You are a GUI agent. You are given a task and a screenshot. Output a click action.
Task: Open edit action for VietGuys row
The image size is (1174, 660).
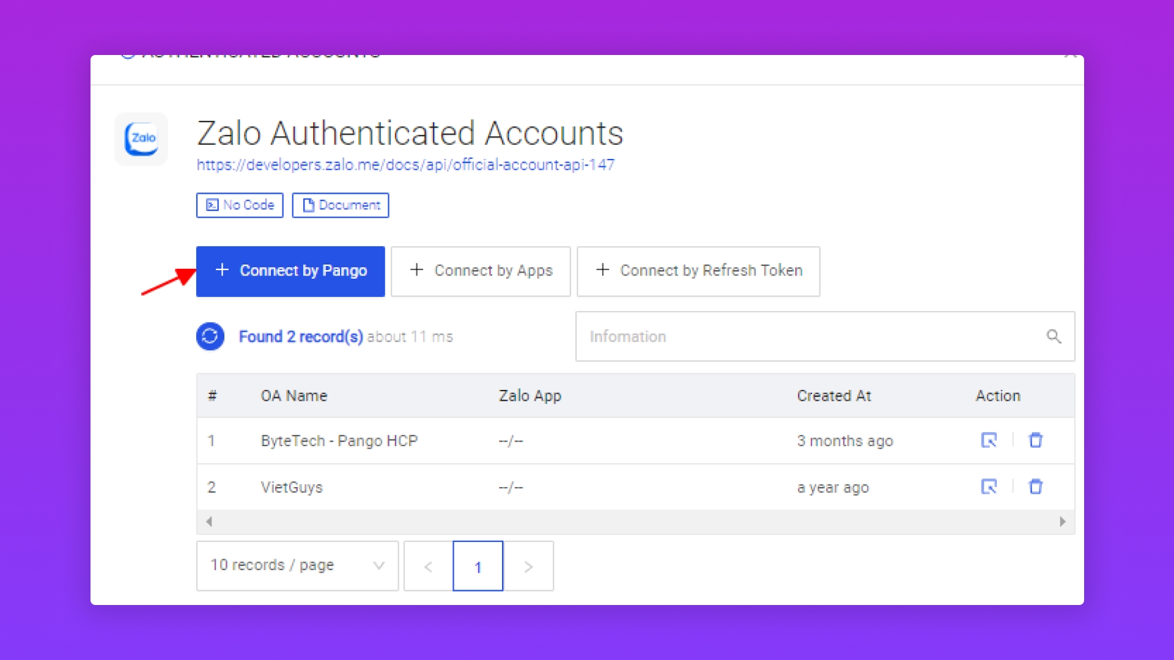pyautogui.click(x=989, y=486)
